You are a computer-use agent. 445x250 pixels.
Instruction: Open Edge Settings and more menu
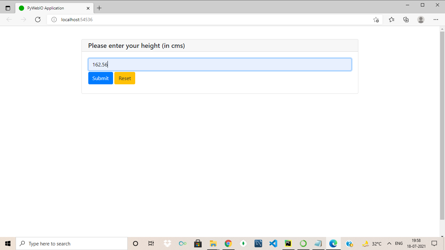[x=436, y=20]
